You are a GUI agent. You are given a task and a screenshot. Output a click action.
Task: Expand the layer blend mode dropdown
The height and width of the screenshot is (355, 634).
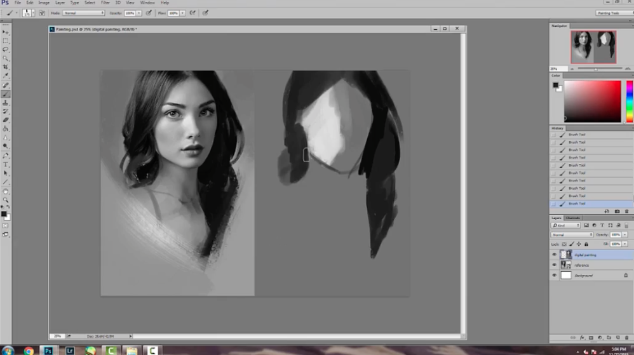(x=572, y=234)
